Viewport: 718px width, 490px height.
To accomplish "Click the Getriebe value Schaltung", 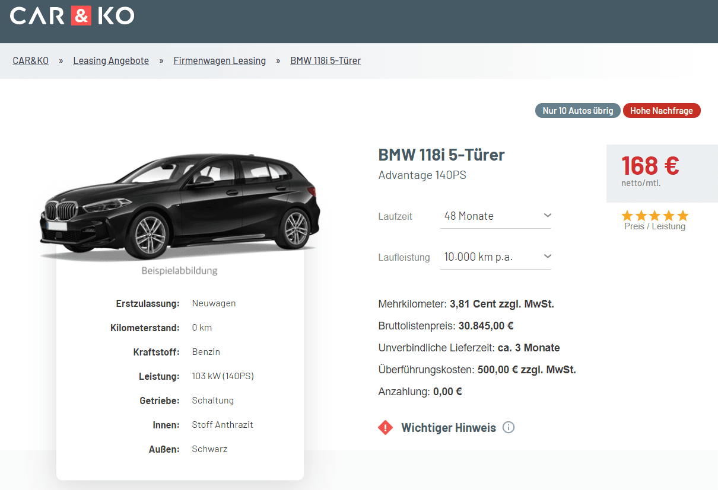I will (213, 401).
